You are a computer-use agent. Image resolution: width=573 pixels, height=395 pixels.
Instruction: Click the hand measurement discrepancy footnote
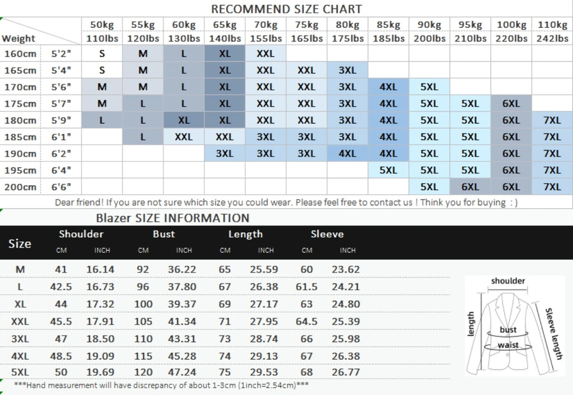tap(161, 385)
